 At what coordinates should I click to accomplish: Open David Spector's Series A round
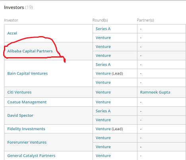[103, 111]
